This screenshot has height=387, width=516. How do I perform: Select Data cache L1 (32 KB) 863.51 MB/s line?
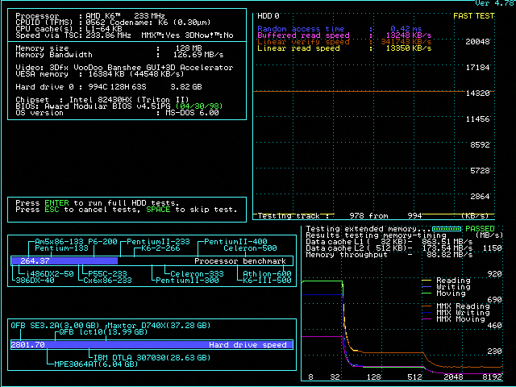(389, 242)
